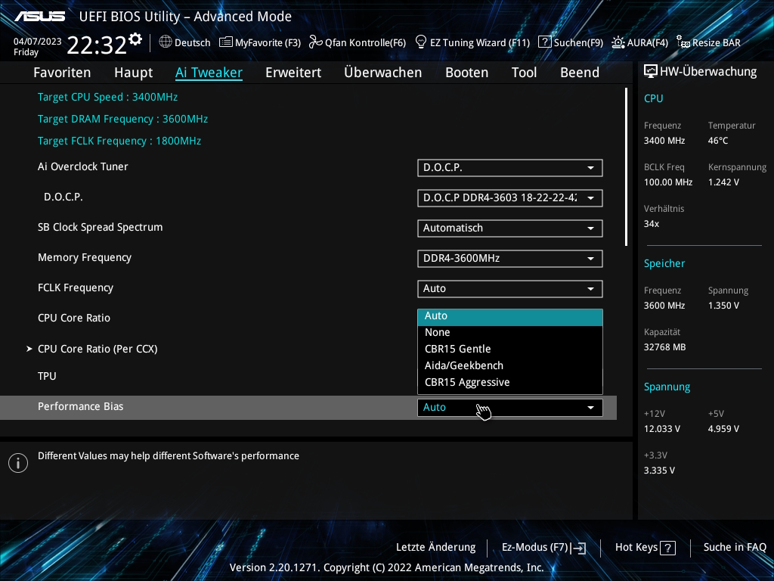This screenshot has width=774, height=581.
Task: Click the Speicher section heading
Action: [x=664, y=264]
